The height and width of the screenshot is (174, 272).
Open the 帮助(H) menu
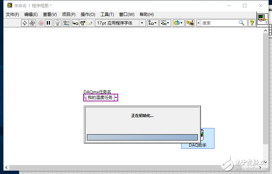(x=147, y=15)
